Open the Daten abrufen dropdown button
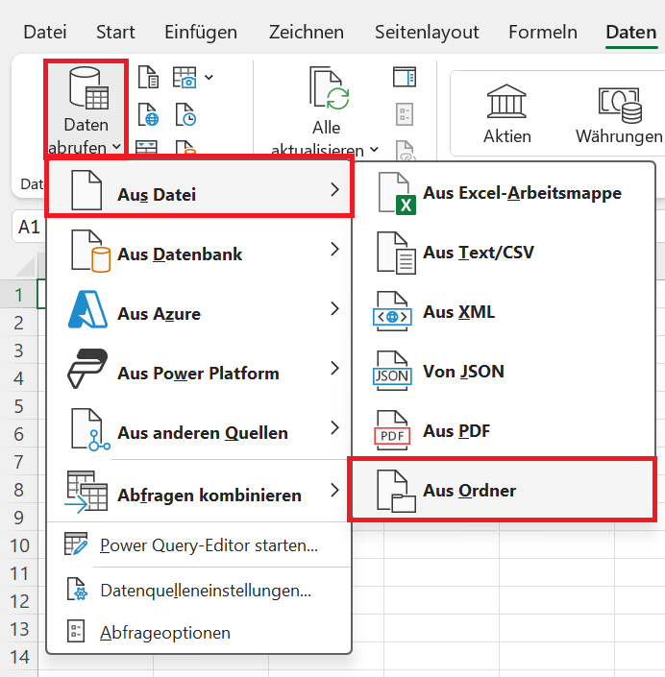 [86, 109]
